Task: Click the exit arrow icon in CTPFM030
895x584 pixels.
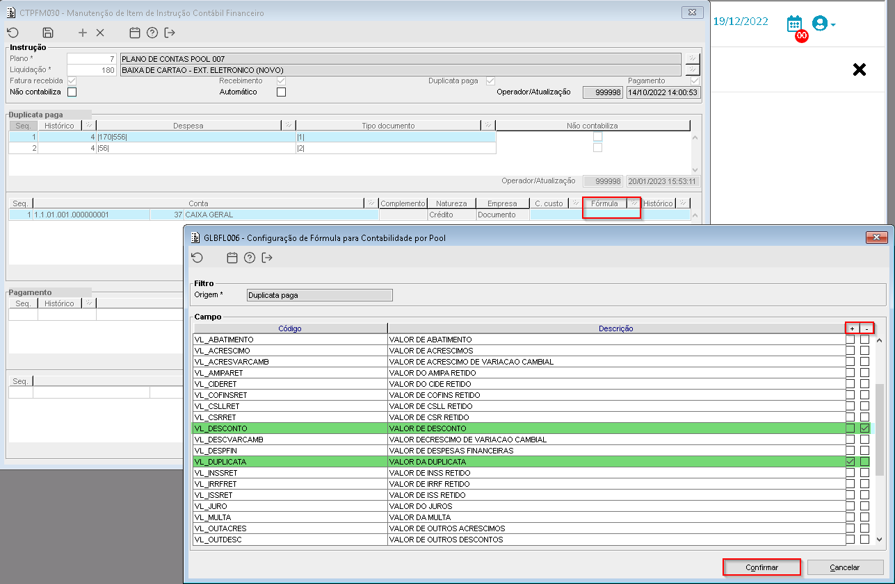Action: click(170, 33)
